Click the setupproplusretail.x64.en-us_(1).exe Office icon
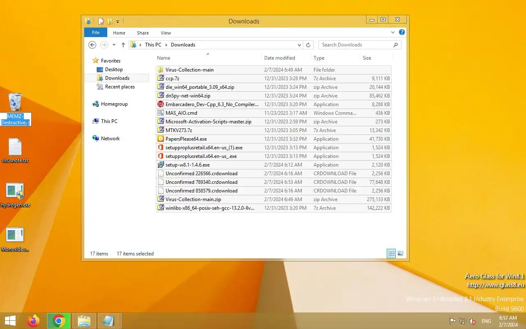This screenshot has width=526, height=329. tap(161, 148)
